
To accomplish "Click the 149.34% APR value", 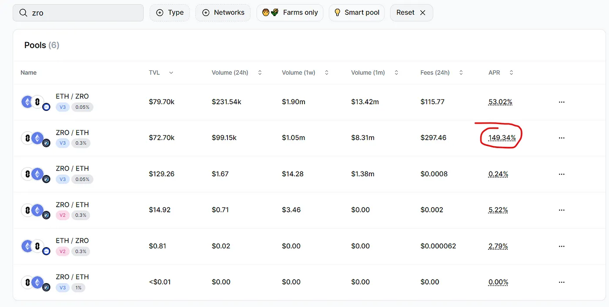I will [x=502, y=138].
